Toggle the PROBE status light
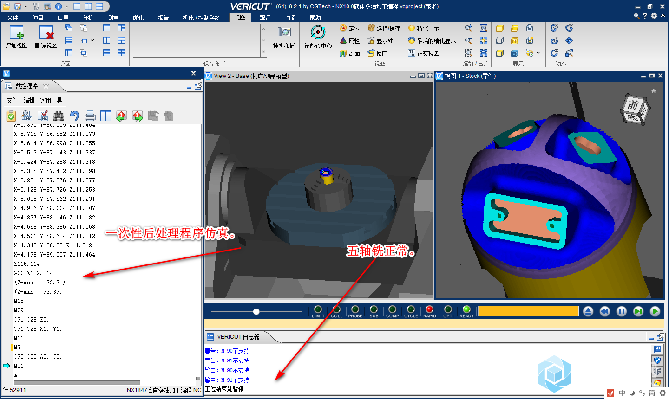This screenshot has height=399, width=669. click(355, 311)
